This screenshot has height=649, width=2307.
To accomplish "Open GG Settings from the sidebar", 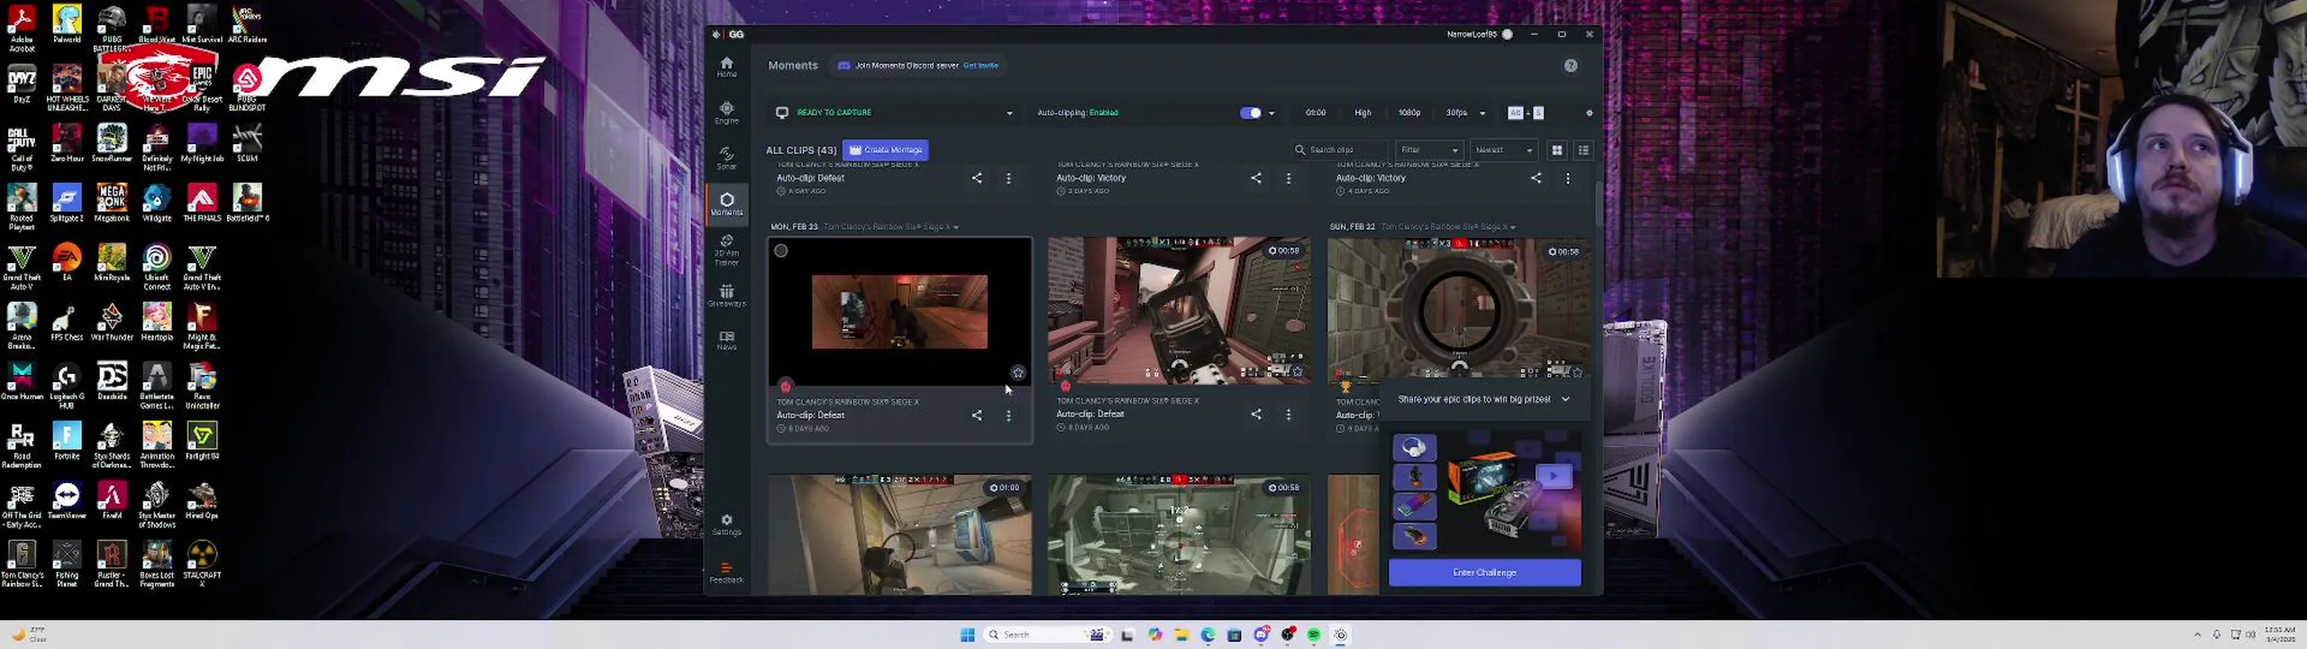I will pyautogui.click(x=726, y=525).
